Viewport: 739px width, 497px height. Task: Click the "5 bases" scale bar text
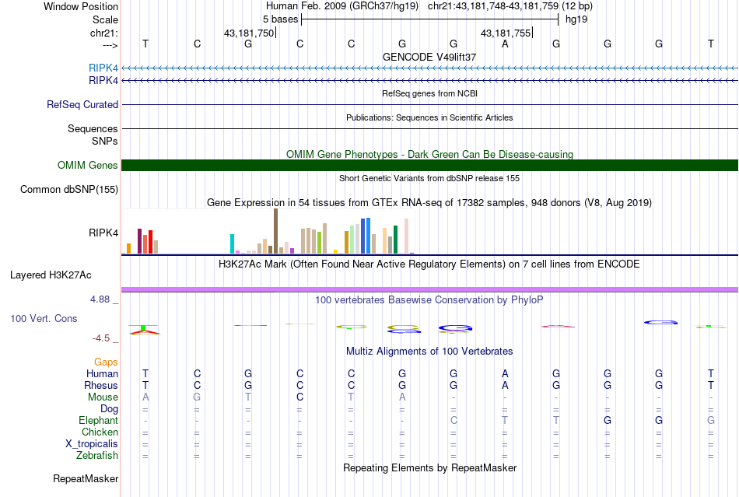point(280,19)
